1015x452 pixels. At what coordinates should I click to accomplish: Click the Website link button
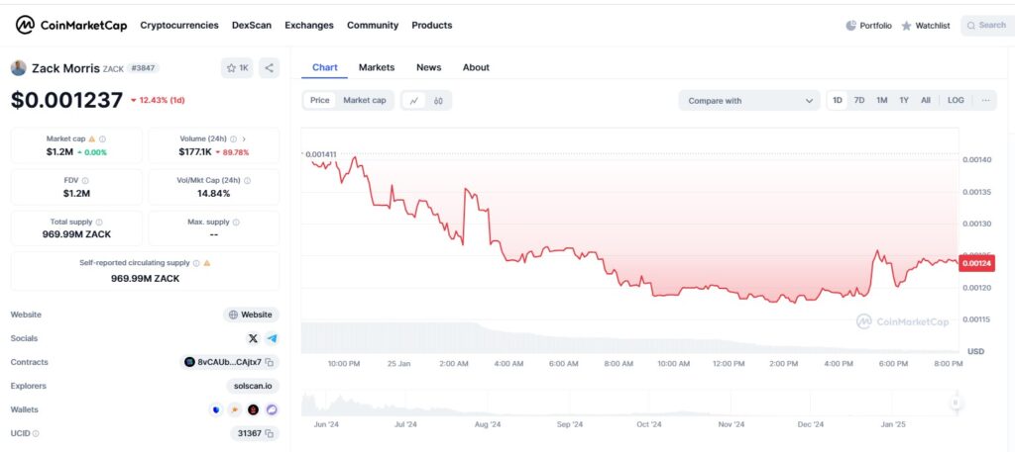(251, 315)
